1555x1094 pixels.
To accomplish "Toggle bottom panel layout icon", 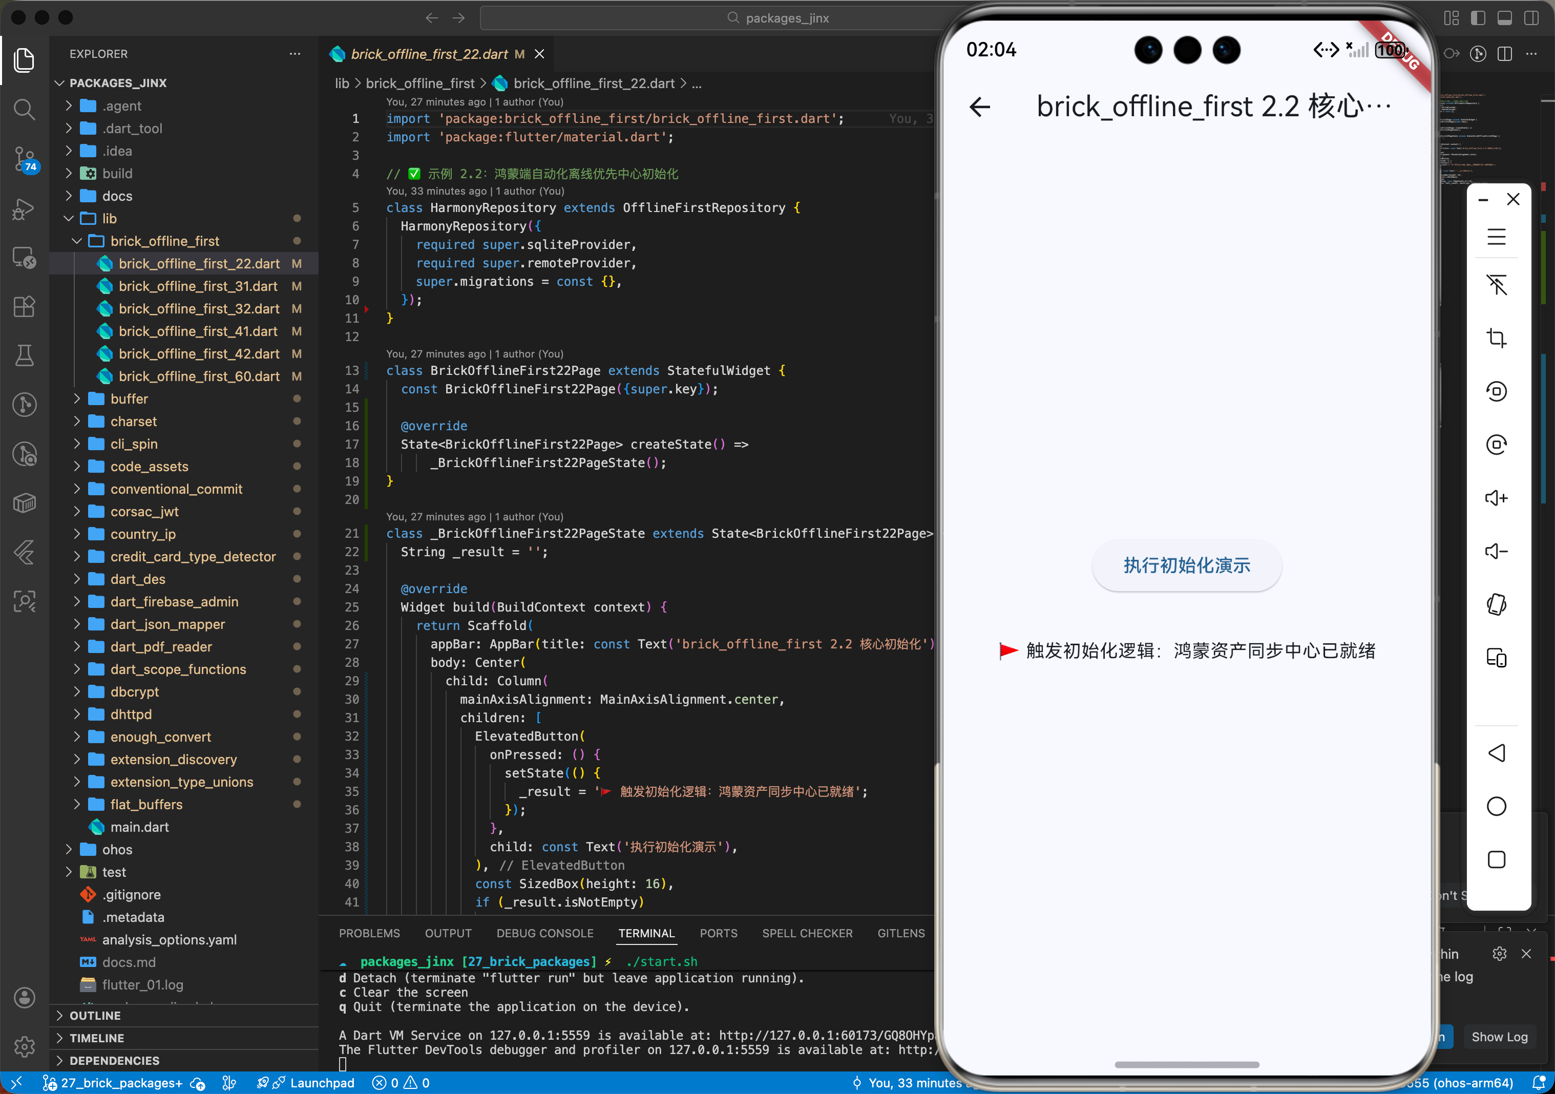I will pos(1504,18).
